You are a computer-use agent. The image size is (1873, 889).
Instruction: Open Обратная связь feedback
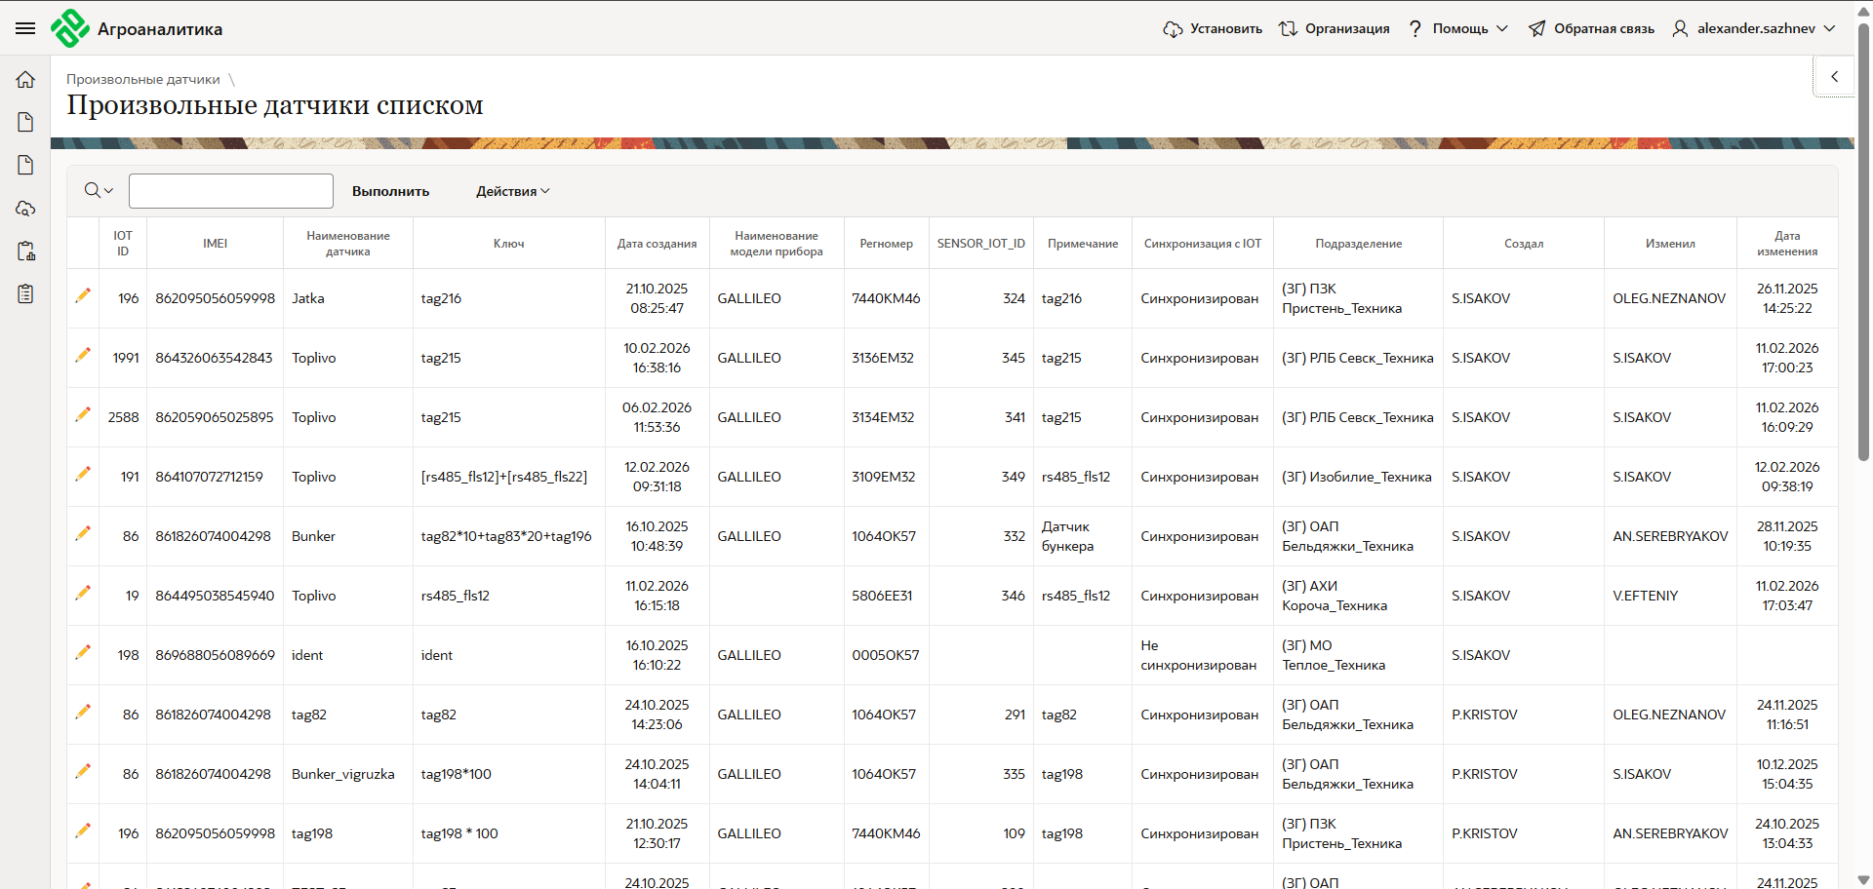(x=1591, y=28)
